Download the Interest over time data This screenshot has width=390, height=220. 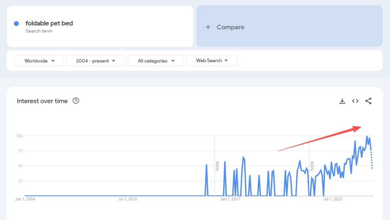pyautogui.click(x=342, y=101)
